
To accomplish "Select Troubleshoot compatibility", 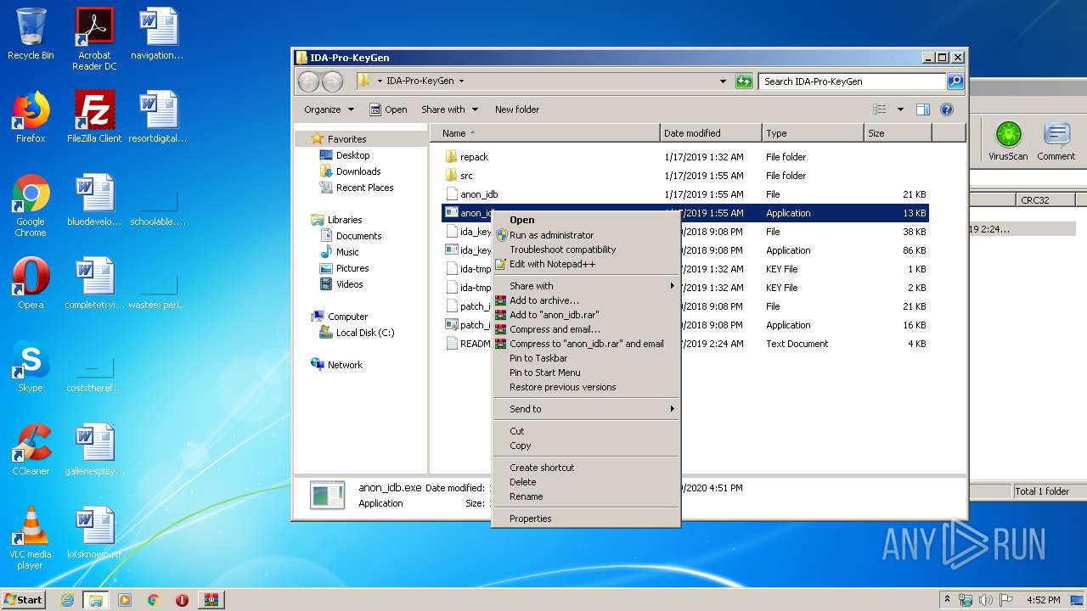I will 586,249.
